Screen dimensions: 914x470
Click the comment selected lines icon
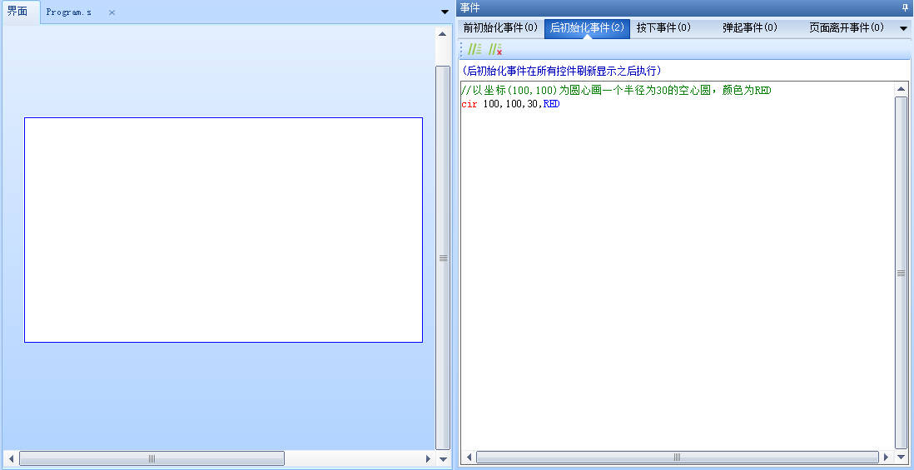pos(474,50)
